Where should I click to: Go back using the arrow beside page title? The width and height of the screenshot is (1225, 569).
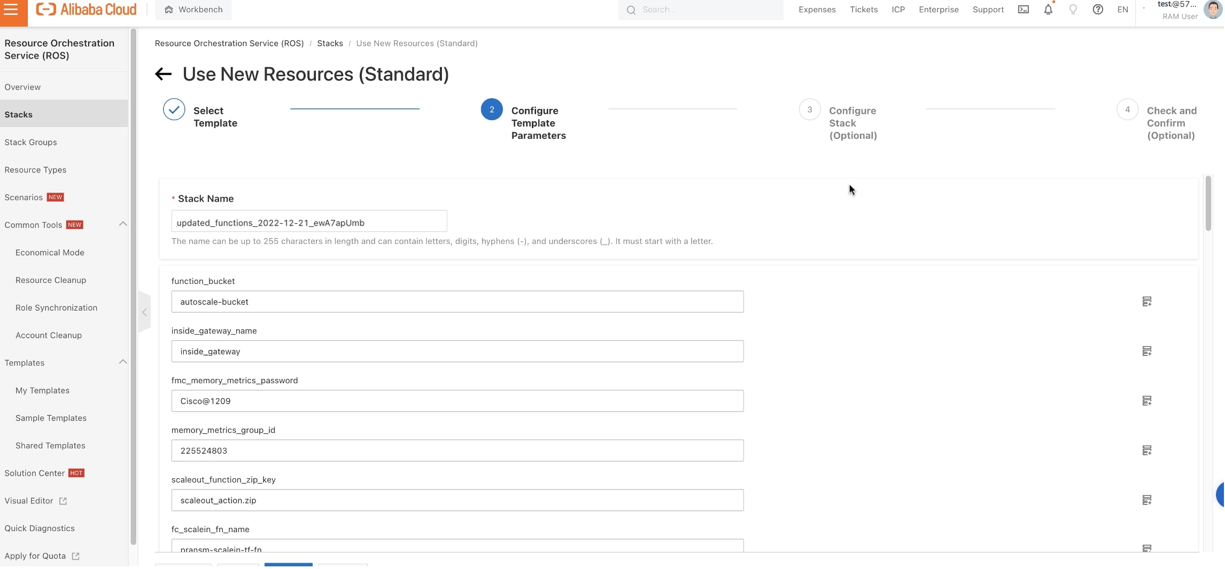click(163, 74)
